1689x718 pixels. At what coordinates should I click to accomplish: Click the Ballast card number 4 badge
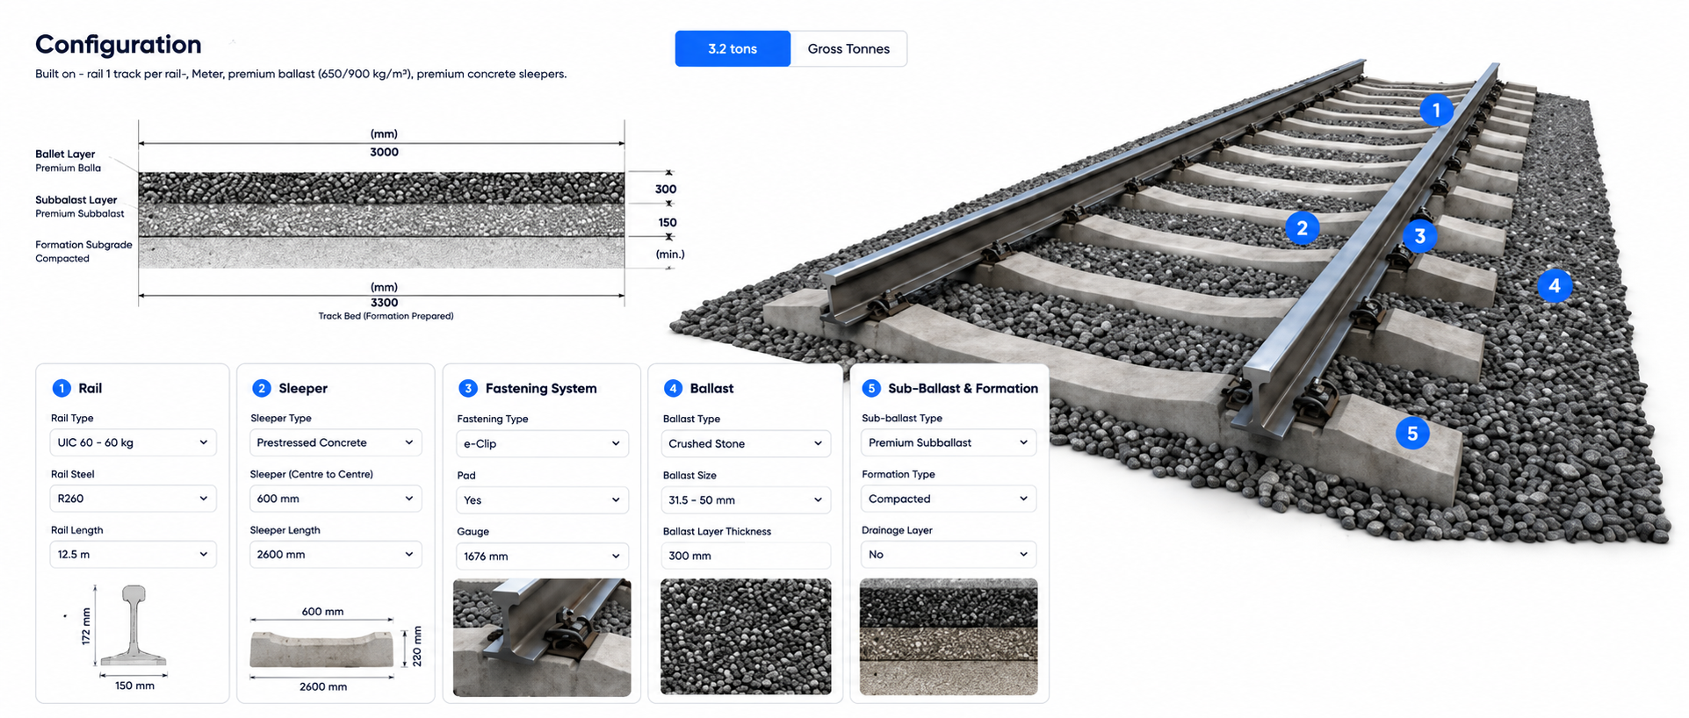[x=673, y=388]
